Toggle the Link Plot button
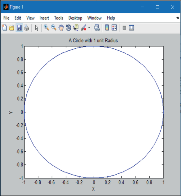 tap(97, 28)
